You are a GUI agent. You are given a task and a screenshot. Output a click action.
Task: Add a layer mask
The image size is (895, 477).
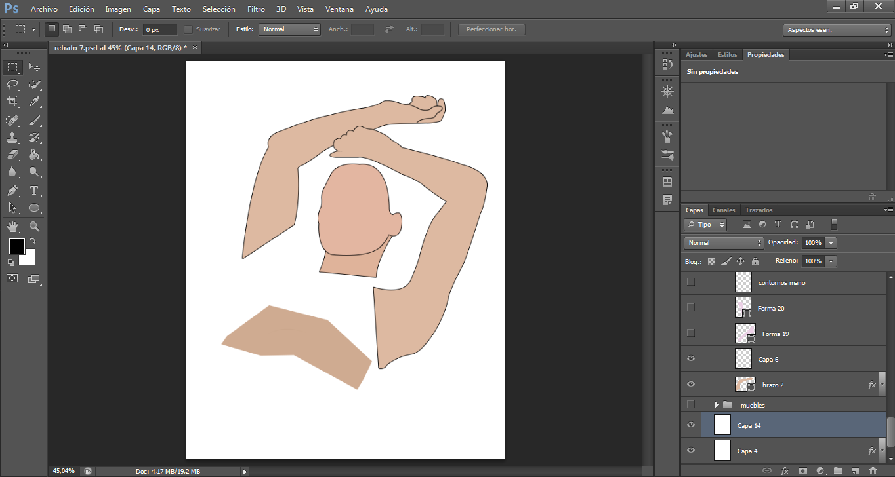pos(802,470)
